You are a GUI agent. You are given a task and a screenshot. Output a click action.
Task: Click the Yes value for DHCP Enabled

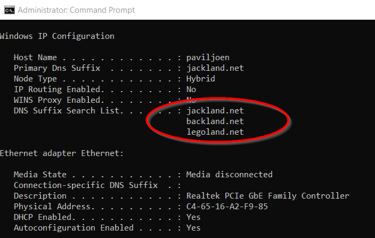pos(193,217)
